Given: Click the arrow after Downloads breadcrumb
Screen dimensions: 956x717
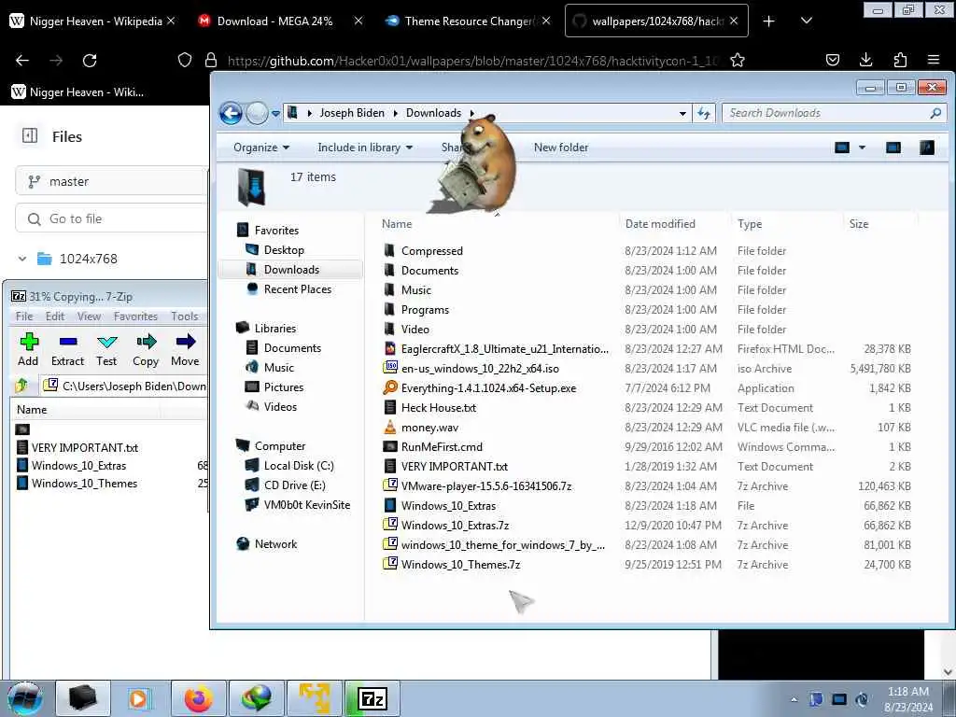Looking at the screenshot, I should click(x=471, y=113).
